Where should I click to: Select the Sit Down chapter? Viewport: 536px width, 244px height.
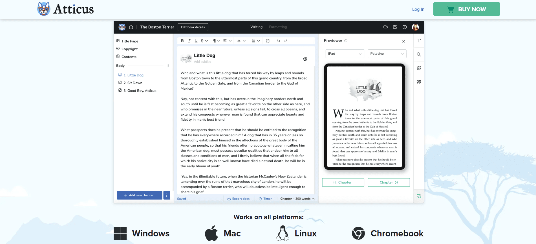[134, 83]
